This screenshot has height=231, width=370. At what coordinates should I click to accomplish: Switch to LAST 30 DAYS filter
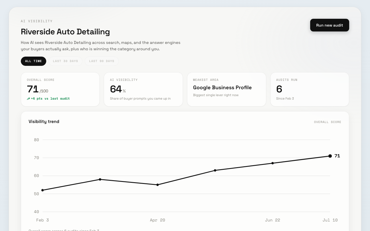(65, 61)
